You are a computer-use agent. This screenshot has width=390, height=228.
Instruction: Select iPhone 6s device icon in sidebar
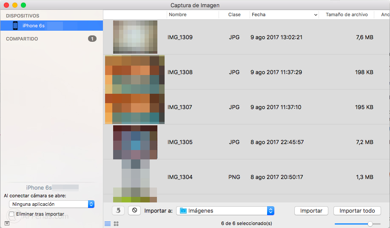15,26
